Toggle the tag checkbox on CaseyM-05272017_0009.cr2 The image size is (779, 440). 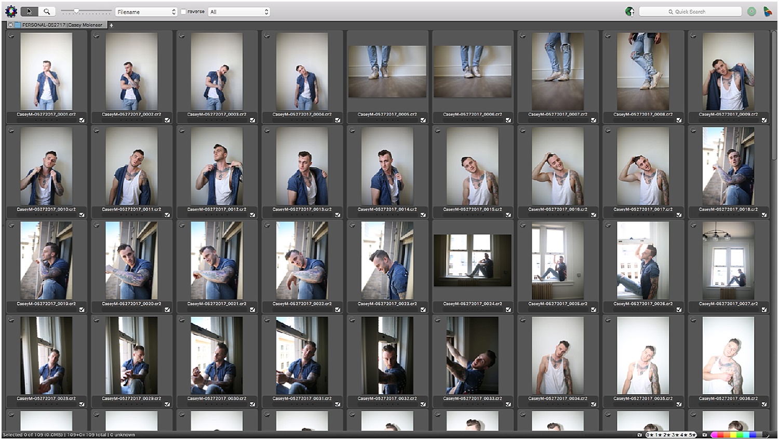pos(764,120)
